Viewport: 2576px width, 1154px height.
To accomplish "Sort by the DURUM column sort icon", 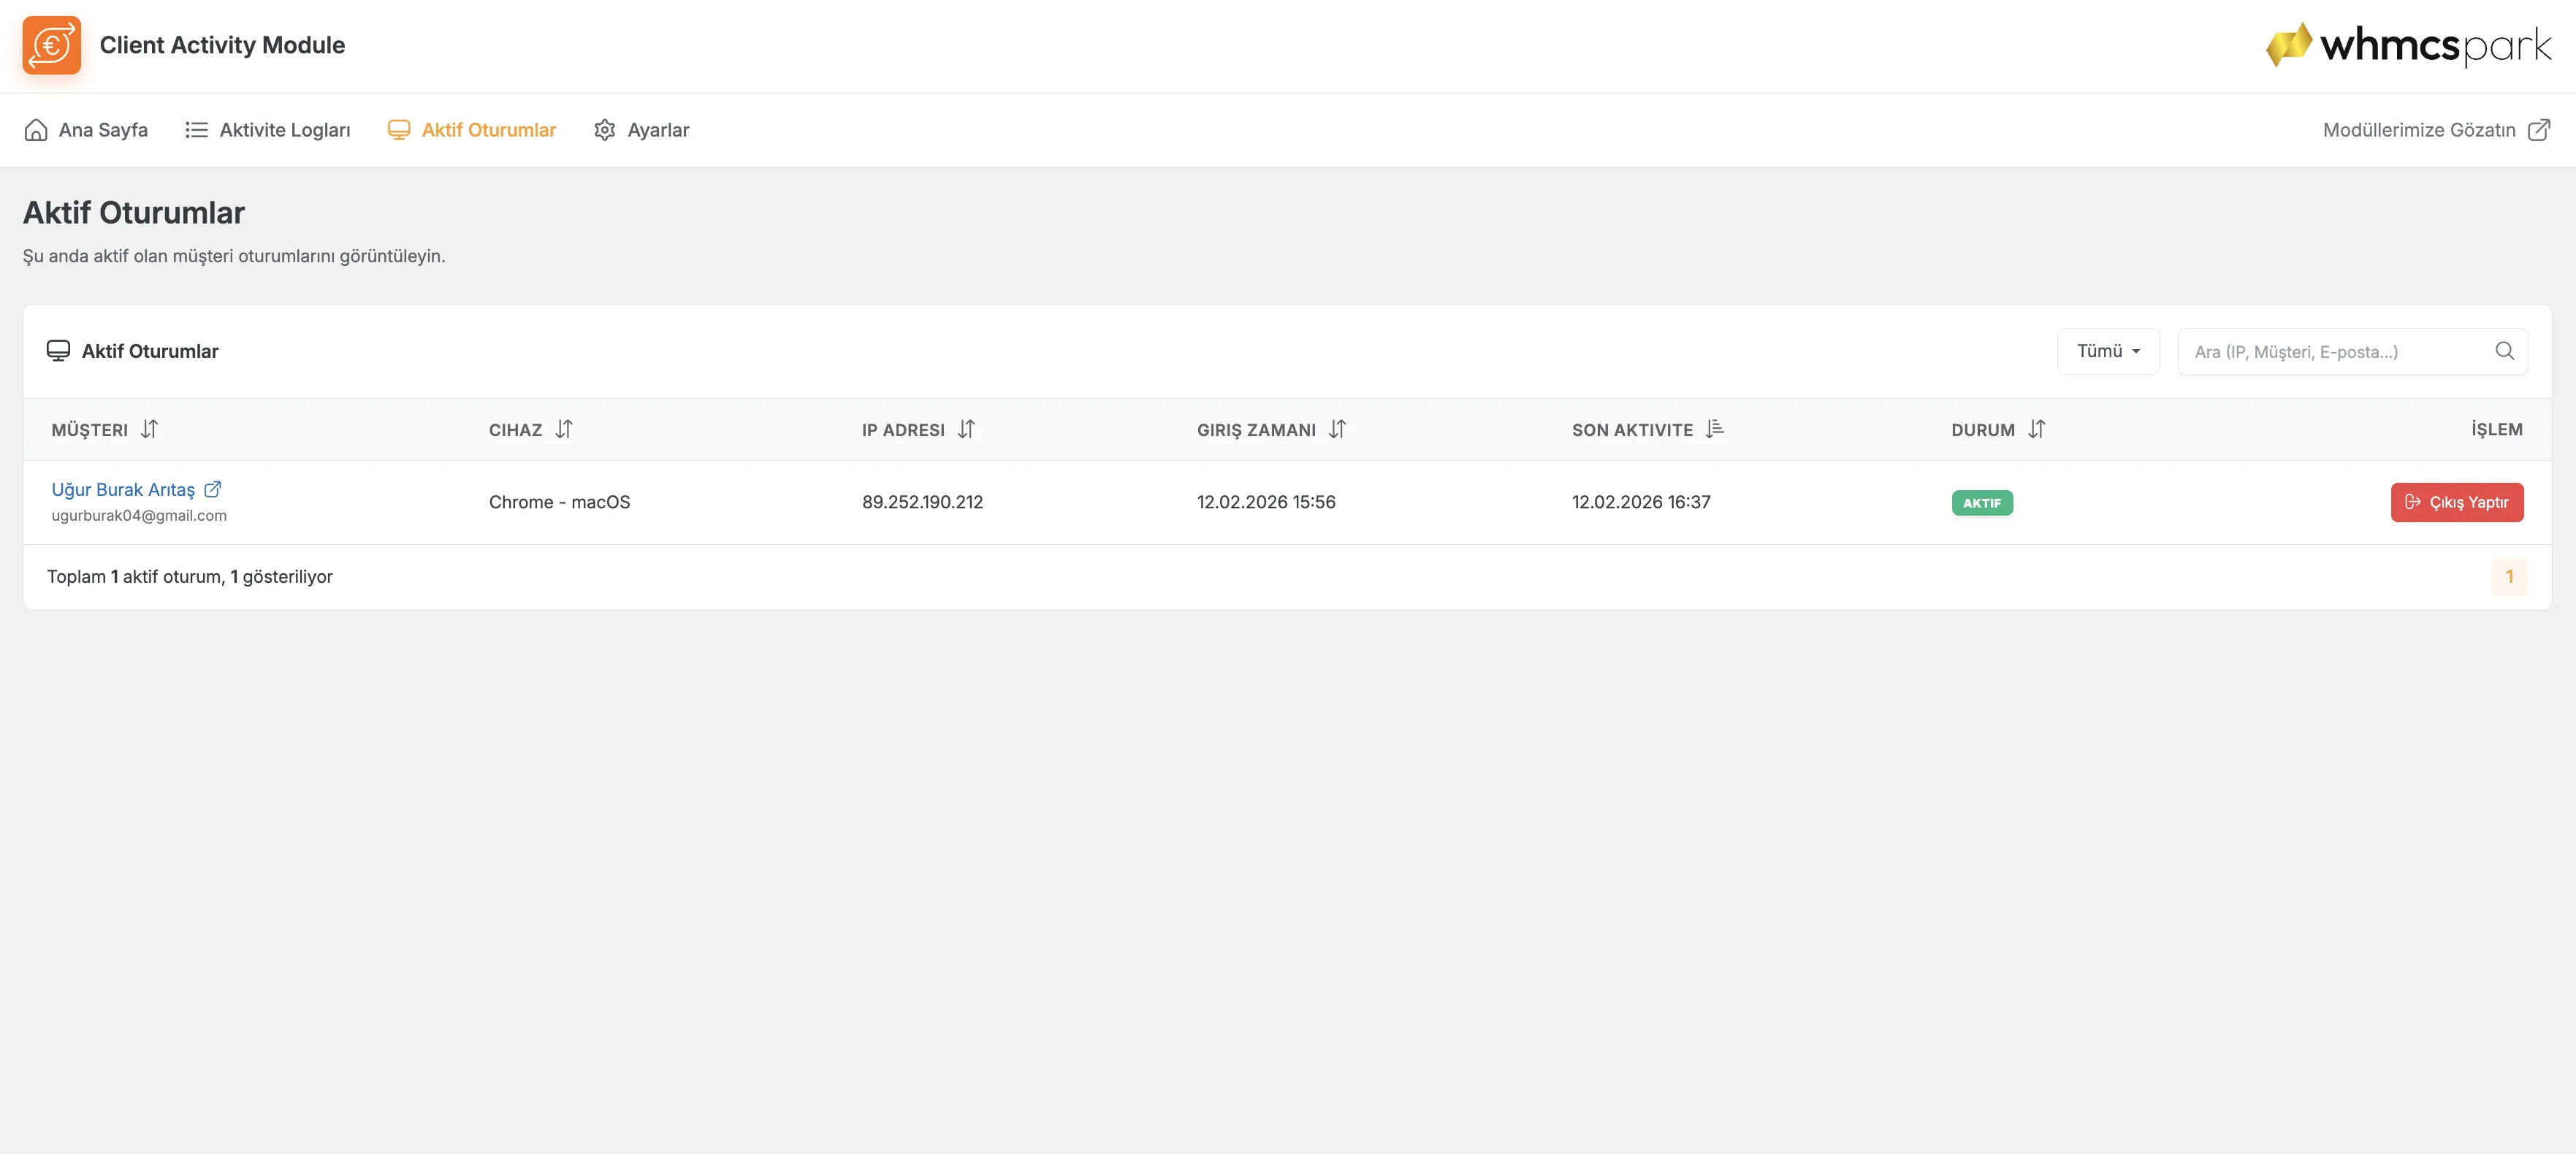I will [2037, 429].
